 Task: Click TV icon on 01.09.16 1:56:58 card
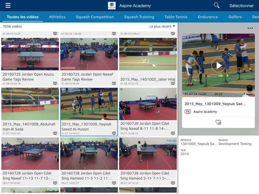pos(114,33)
